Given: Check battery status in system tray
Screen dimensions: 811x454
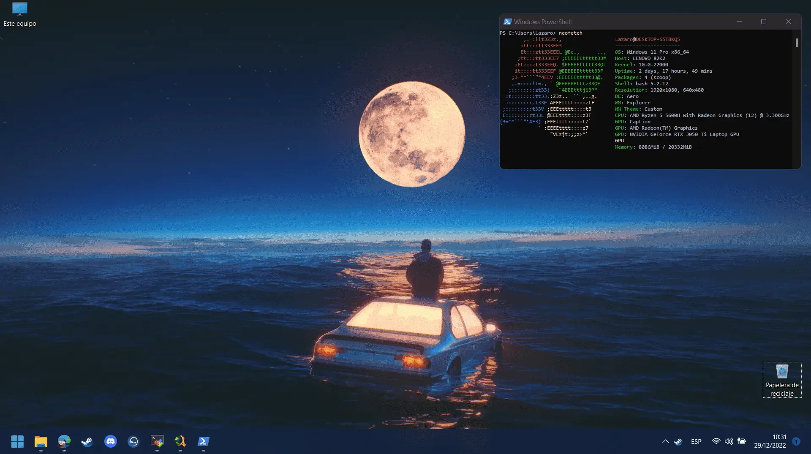Looking at the screenshot, I should point(742,441).
